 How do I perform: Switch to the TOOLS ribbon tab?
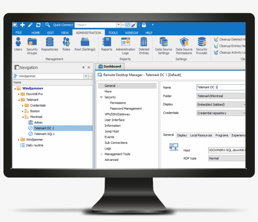113,32
